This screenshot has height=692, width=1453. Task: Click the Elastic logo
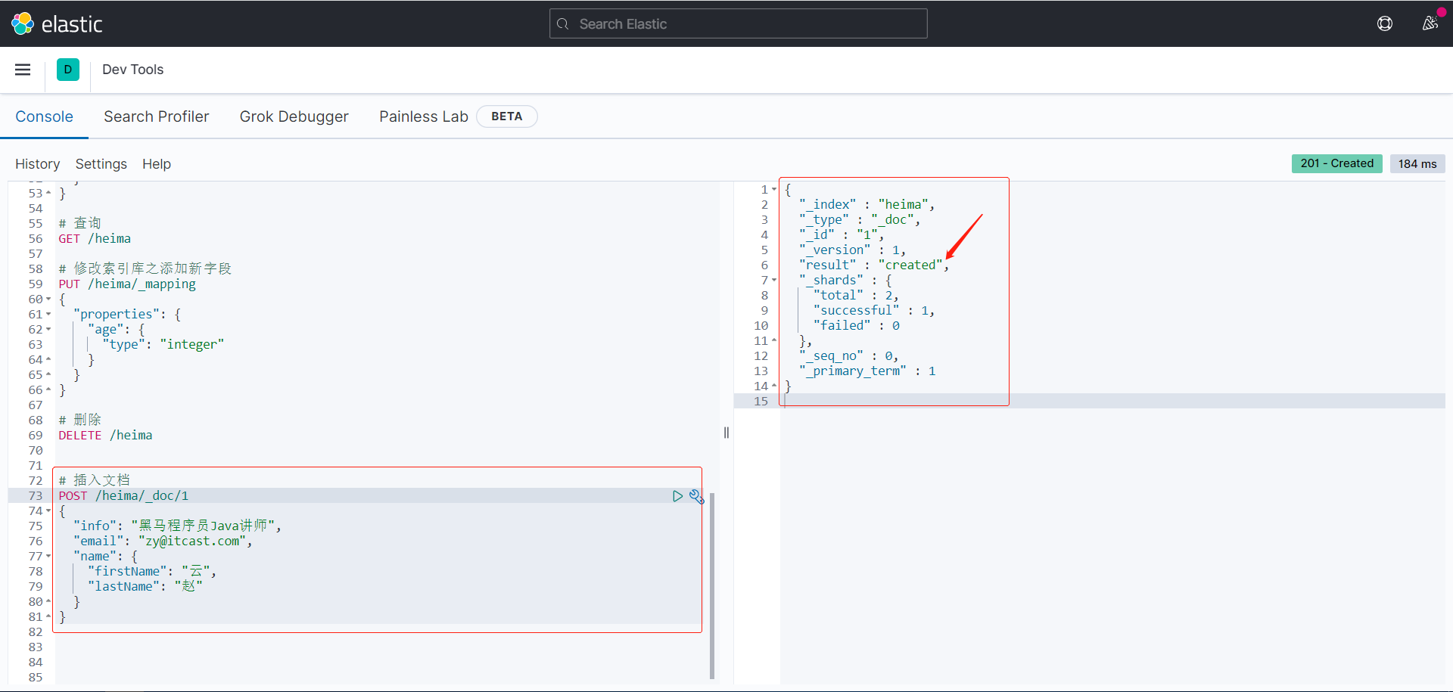tap(57, 24)
